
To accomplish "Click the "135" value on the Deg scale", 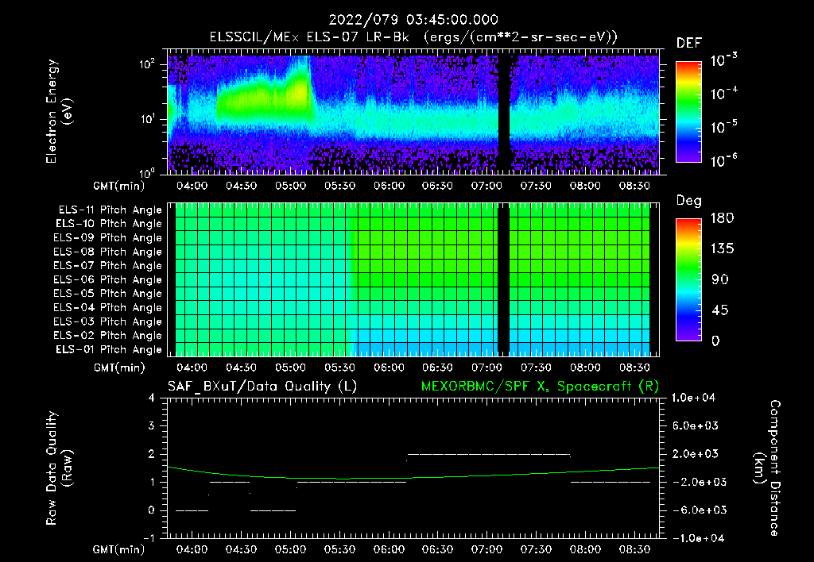I will coord(722,249).
